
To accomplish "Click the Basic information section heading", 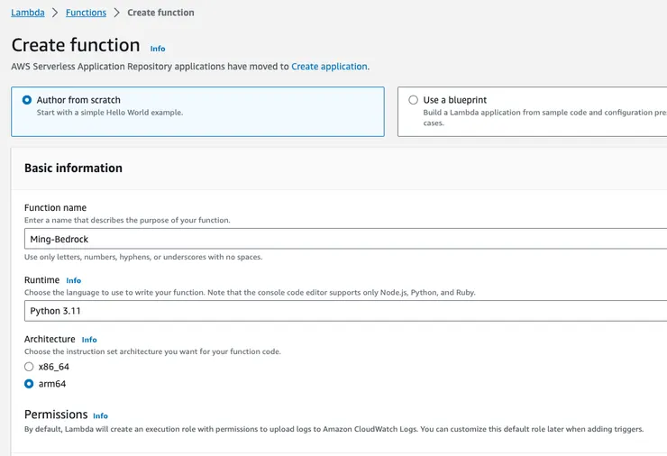I will [x=73, y=168].
